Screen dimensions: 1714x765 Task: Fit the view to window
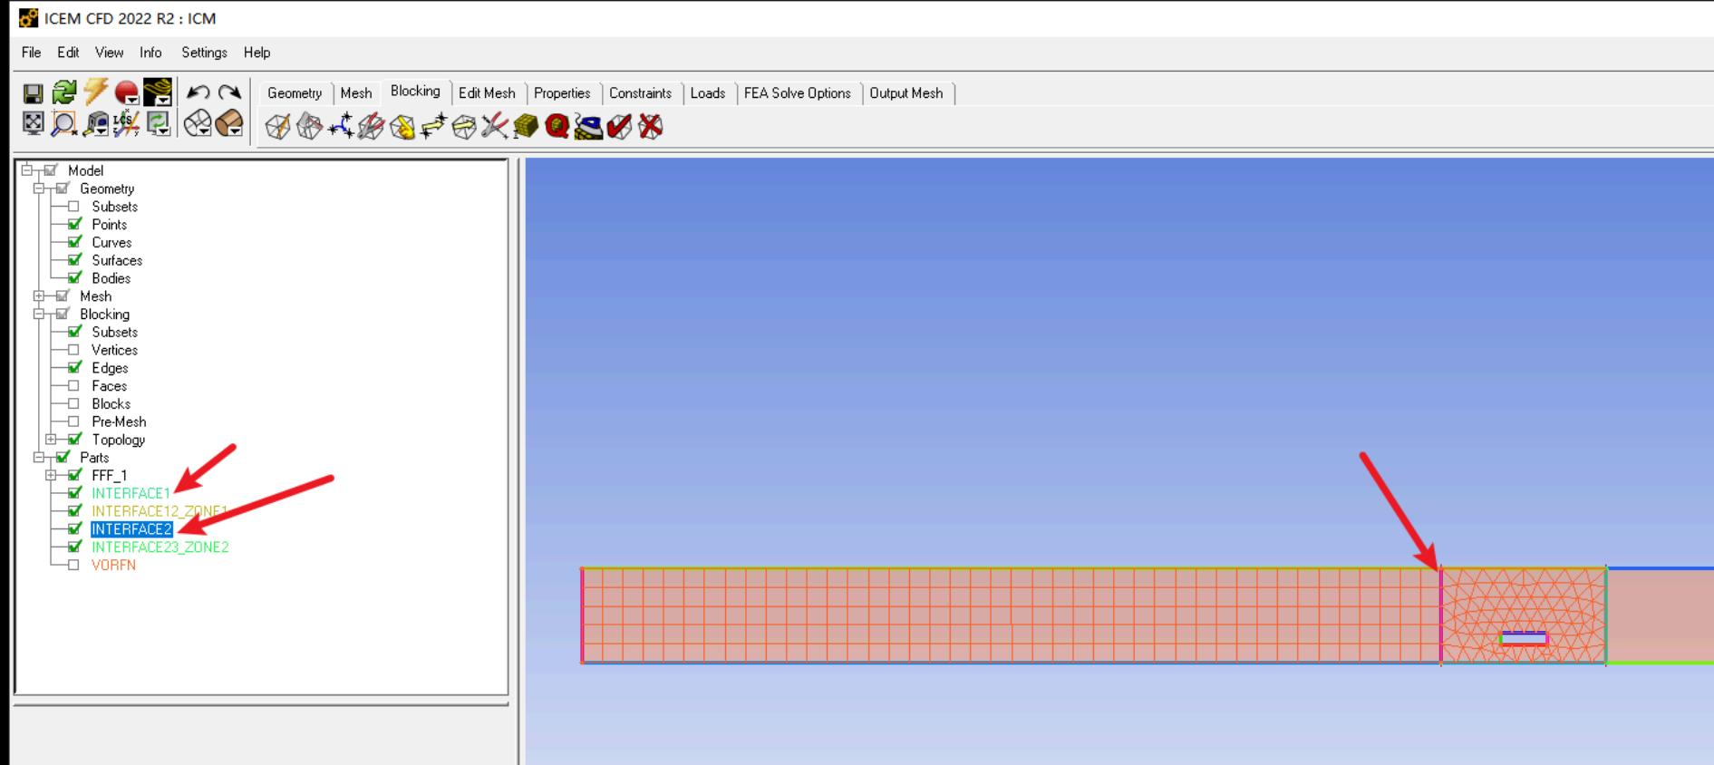pos(33,123)
